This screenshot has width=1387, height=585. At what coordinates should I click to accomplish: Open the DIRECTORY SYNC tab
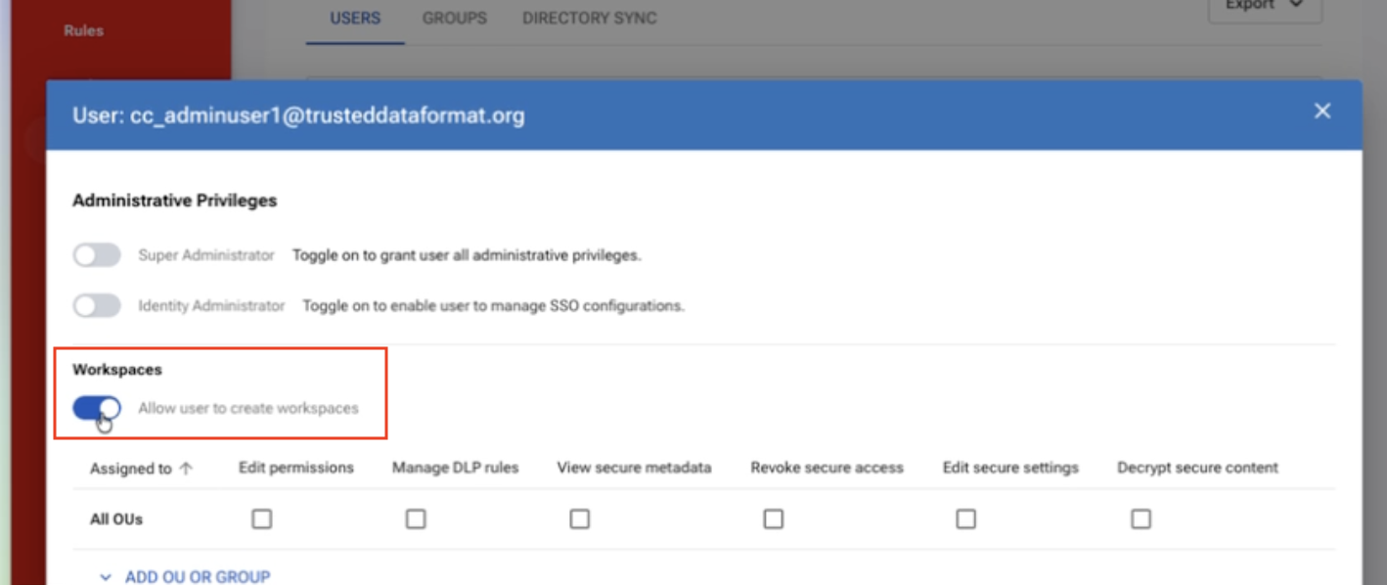click(590, 18)
